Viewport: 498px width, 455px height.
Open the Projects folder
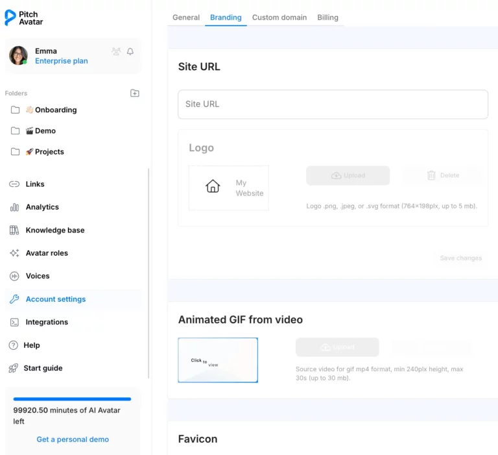coord(44,152)
